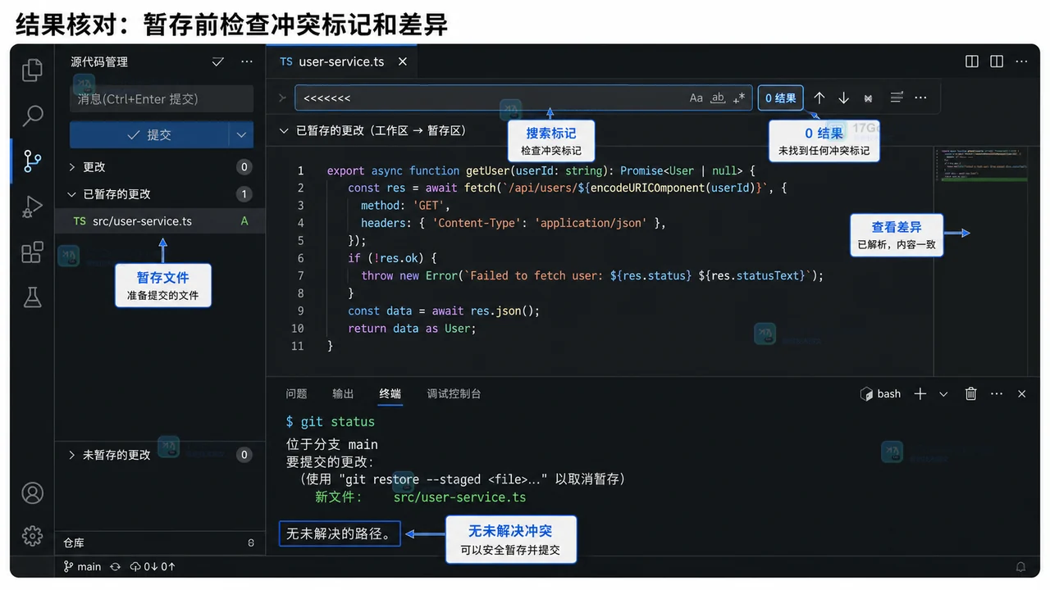
Task: Click the TS file icon on user-service.ts row
Action: tap(80, 221)
